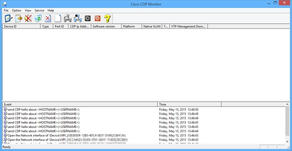Click the page with red X icon

click(x=48, y=18)
